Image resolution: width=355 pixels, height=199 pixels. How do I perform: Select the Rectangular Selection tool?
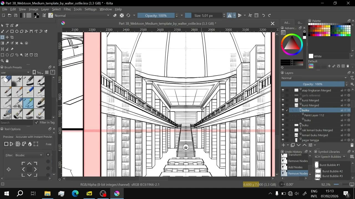pos(2,55)
